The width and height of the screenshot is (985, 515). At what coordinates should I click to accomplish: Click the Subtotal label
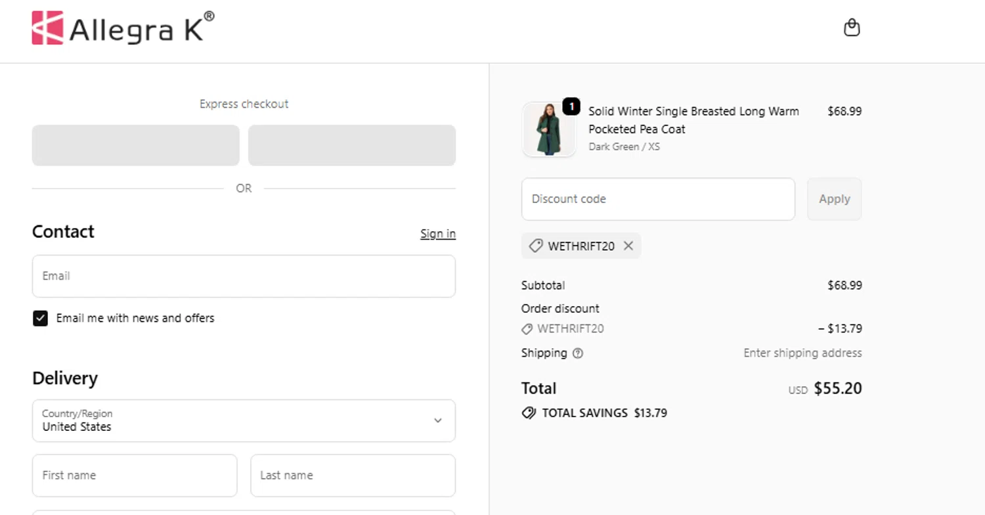tap(543, 285)
